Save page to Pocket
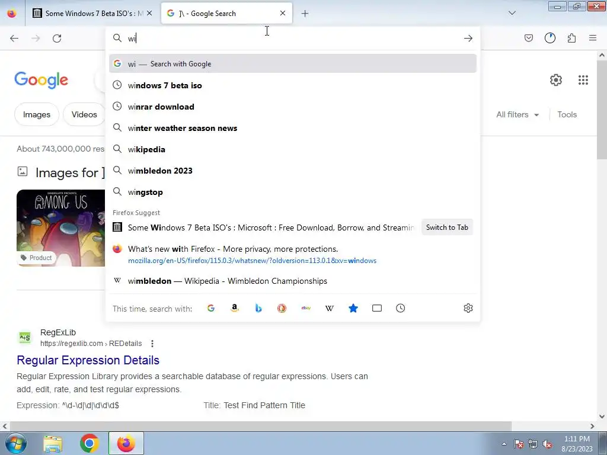 tap(528, 38)
